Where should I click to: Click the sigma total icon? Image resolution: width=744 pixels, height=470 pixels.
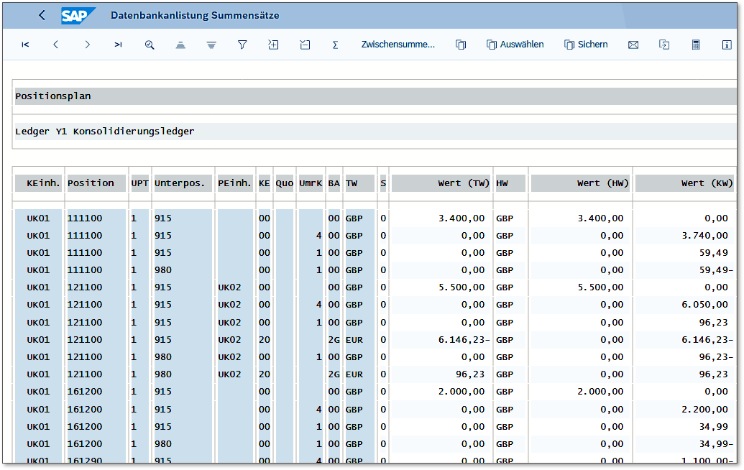coord(335,45)
